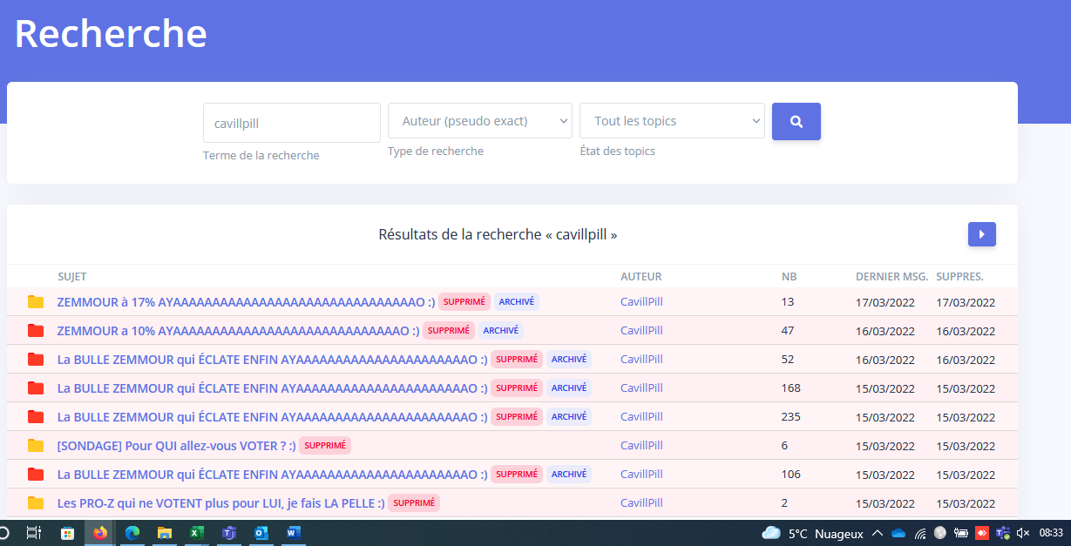Click the search term field containing cavillpill

click(x=292, y=123)
